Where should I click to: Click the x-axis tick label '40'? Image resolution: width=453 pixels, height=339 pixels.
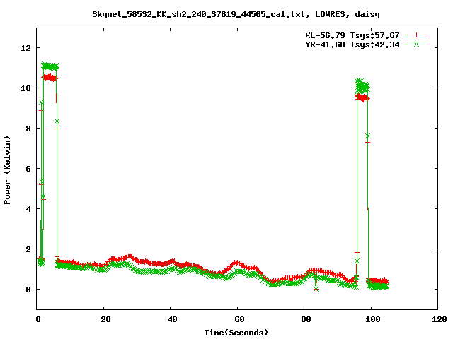(172, 319)
